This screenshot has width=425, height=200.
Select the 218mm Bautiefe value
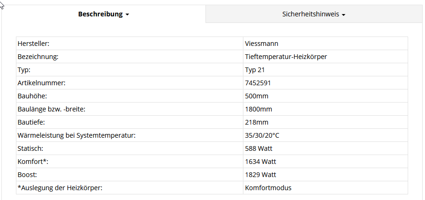pyautogui.click(x=256, y=122)
